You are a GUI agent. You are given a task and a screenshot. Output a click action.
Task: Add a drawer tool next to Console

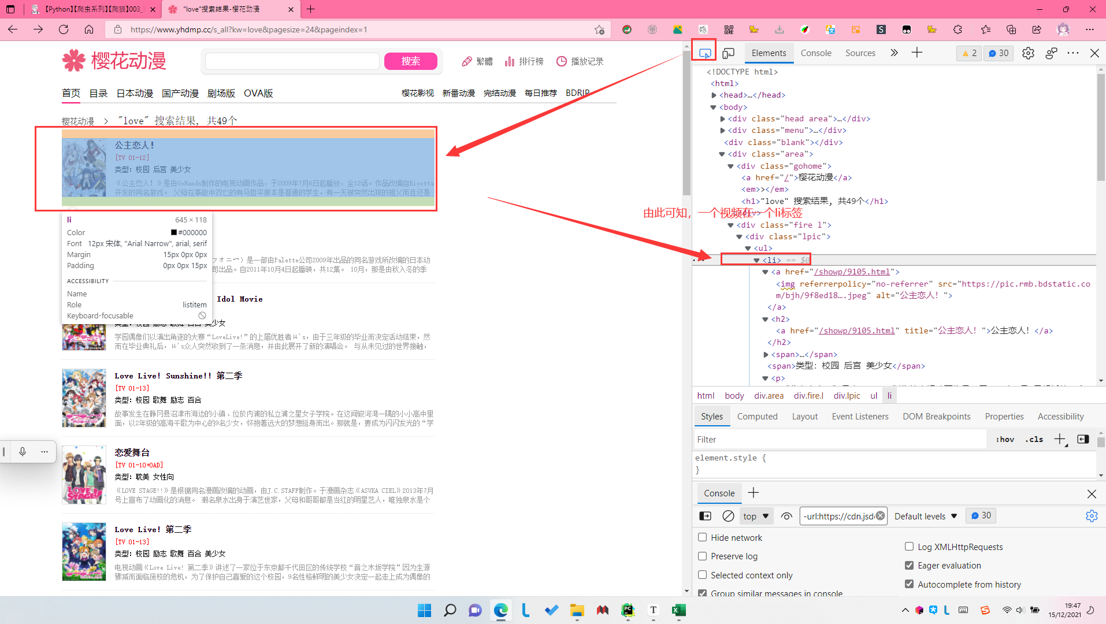754,493
